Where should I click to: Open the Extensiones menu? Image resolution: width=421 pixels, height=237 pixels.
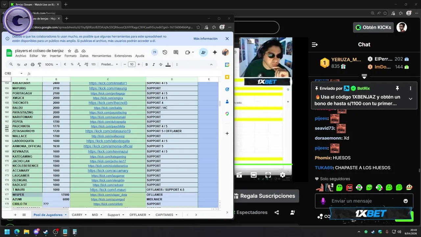click(x=123, y=56)
